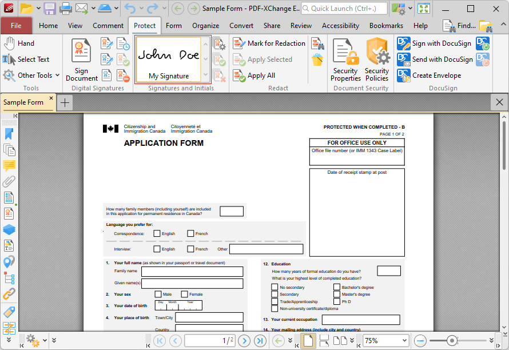The image size is (509, 350).
Task: Click the page number field
Action: [x=210, y=341]
